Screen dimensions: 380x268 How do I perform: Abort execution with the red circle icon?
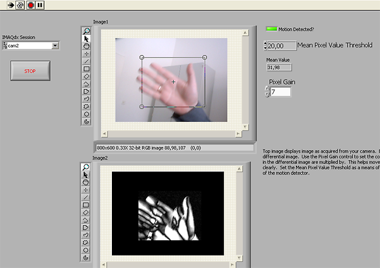pyautogui.click(x=31, y=5)
